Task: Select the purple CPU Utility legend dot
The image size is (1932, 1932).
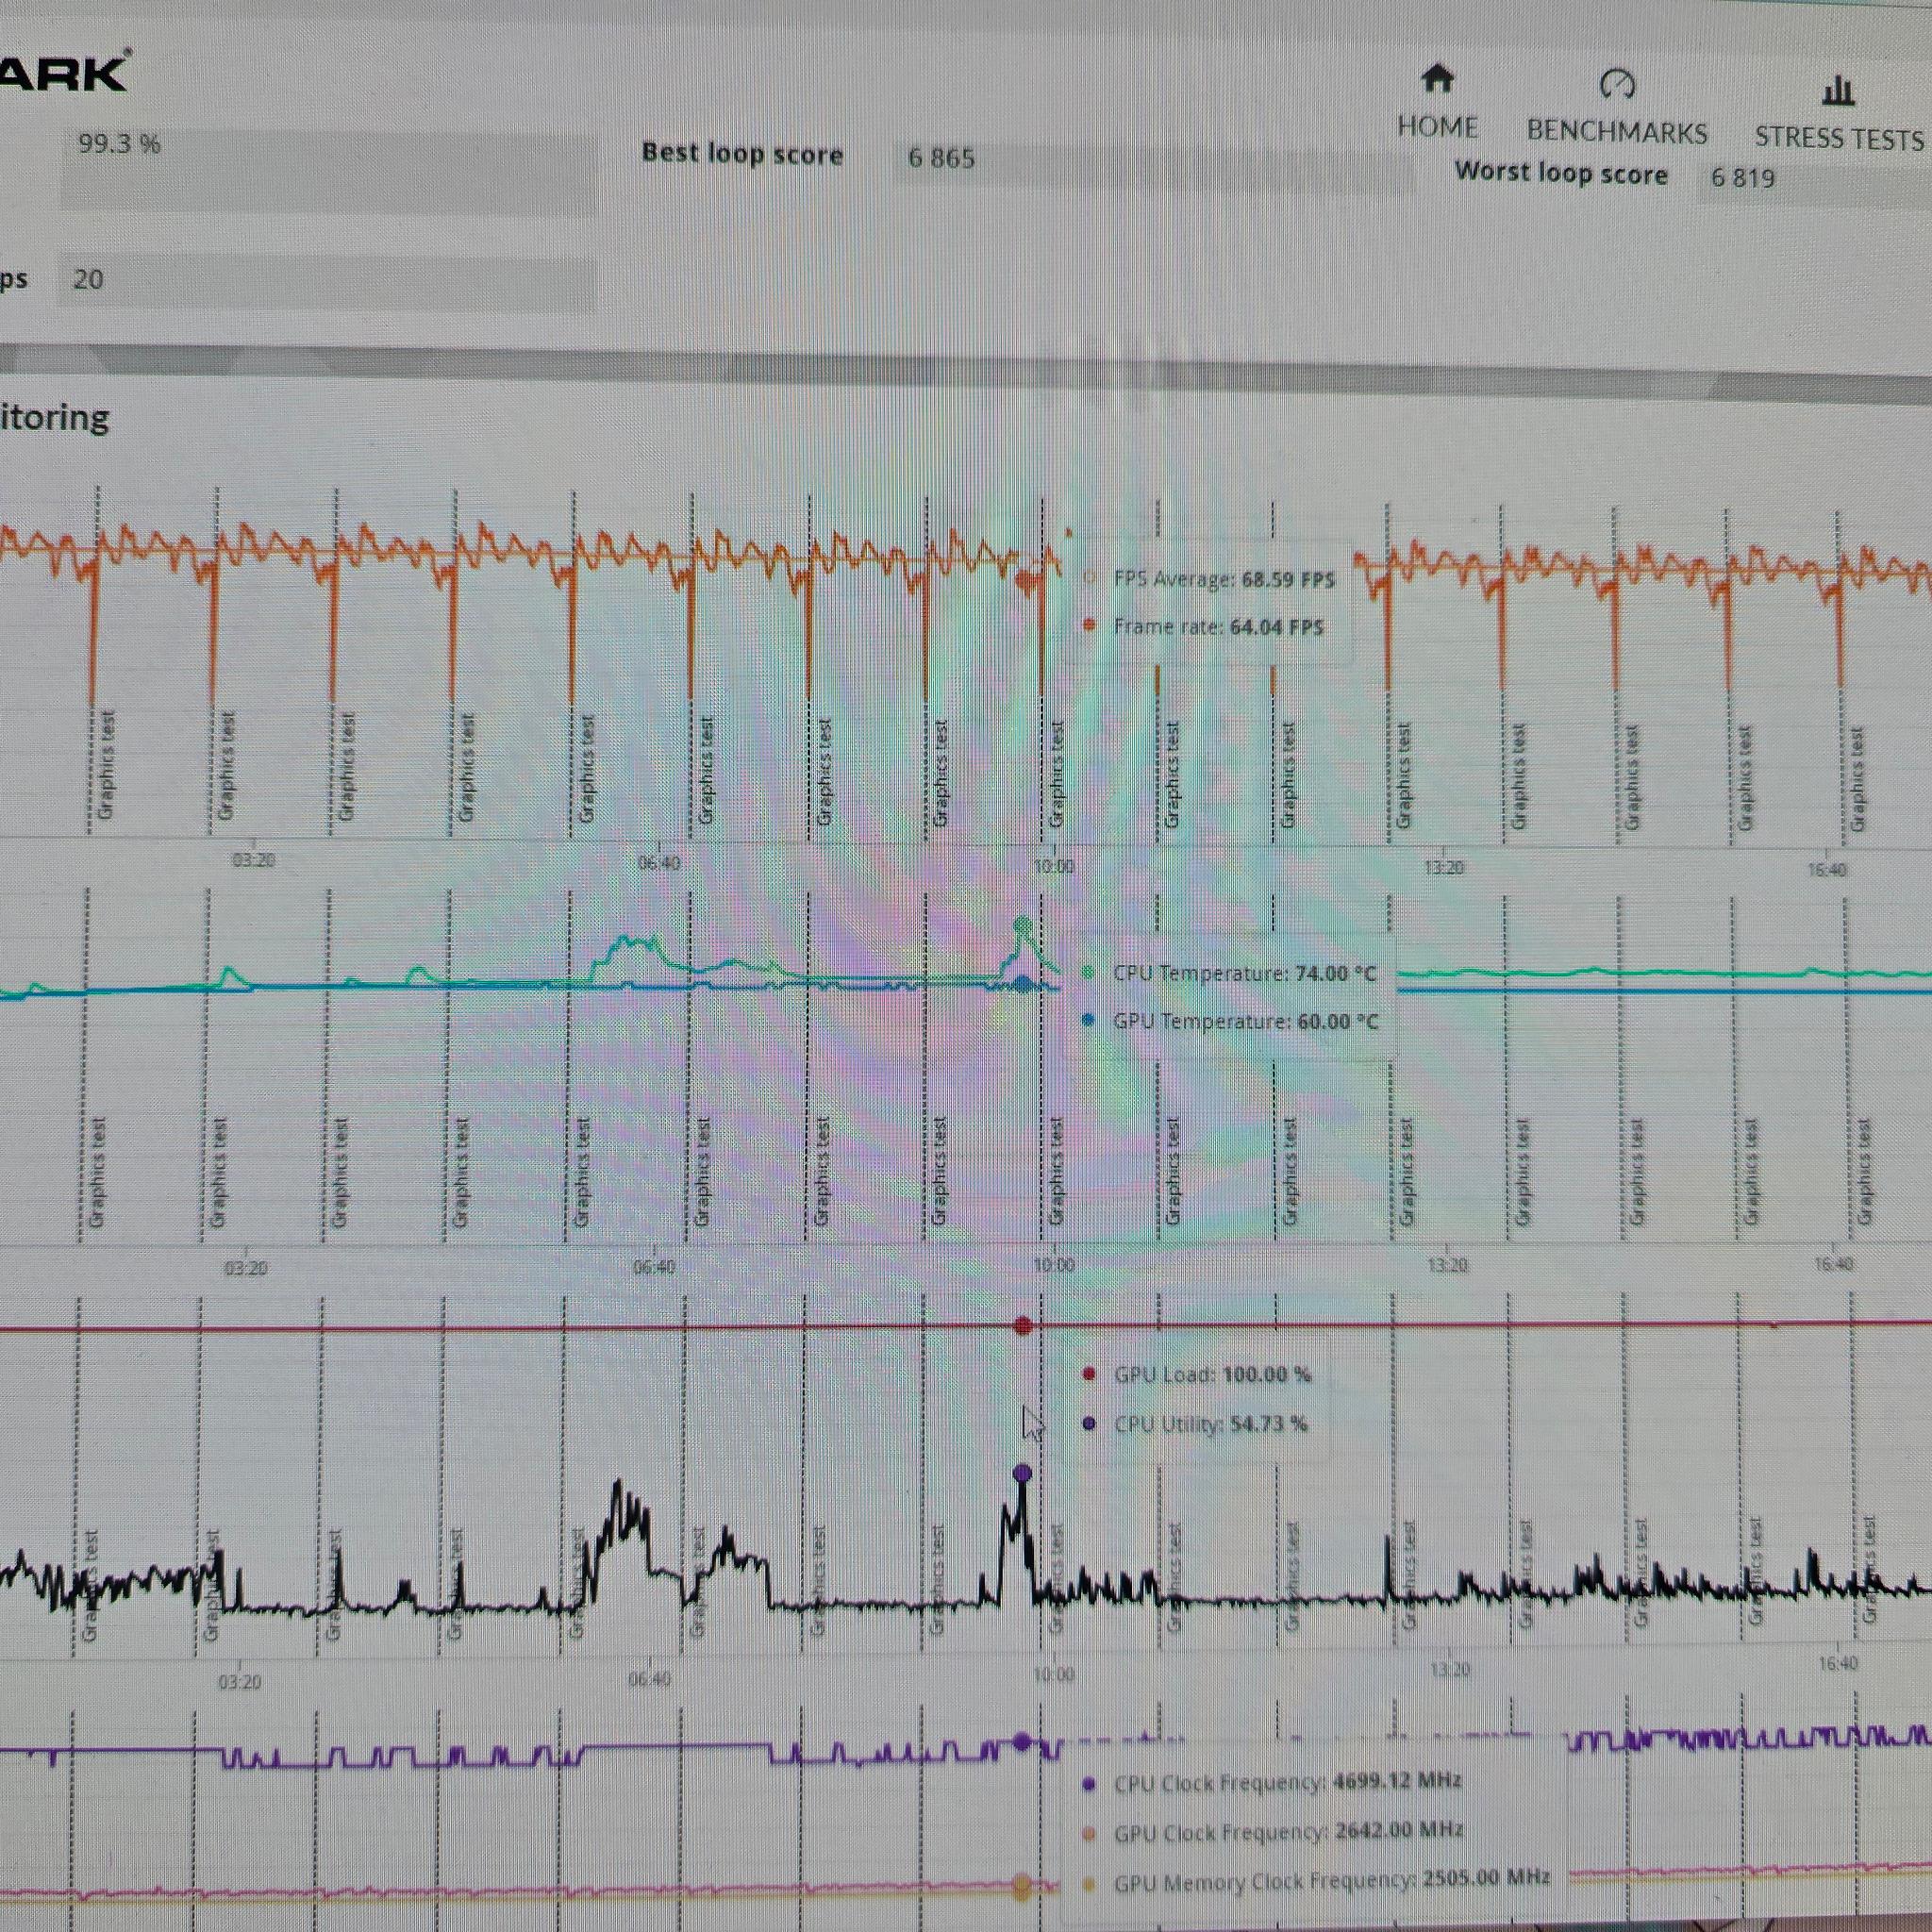Action: point(1089,1424)
